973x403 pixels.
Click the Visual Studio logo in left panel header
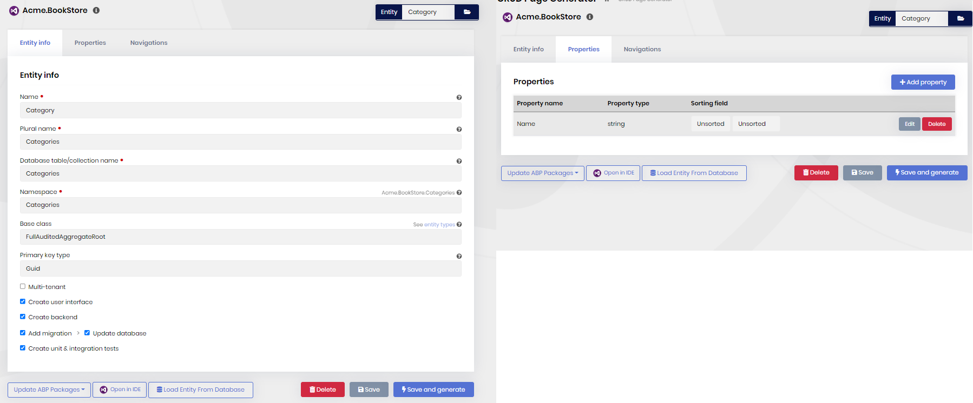tap(14, 11)
